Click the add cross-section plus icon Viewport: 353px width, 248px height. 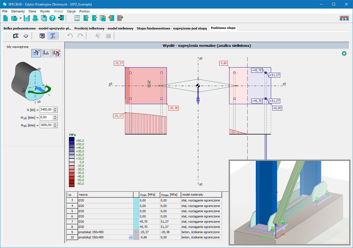coord(86,18)
